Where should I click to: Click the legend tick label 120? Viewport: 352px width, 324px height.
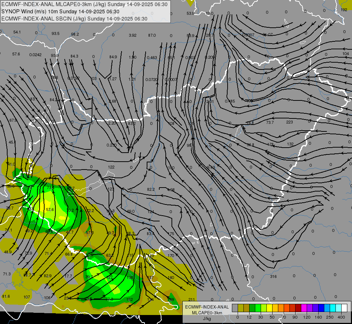coord(307,317)
